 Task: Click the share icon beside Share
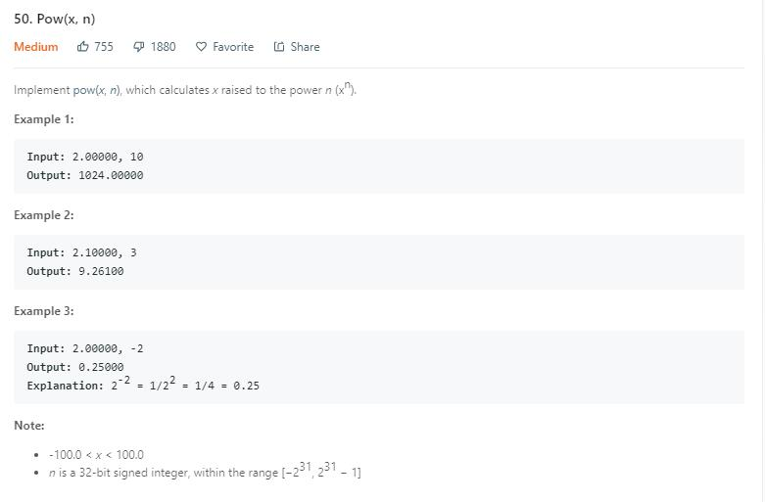click(x=279, y=47)
